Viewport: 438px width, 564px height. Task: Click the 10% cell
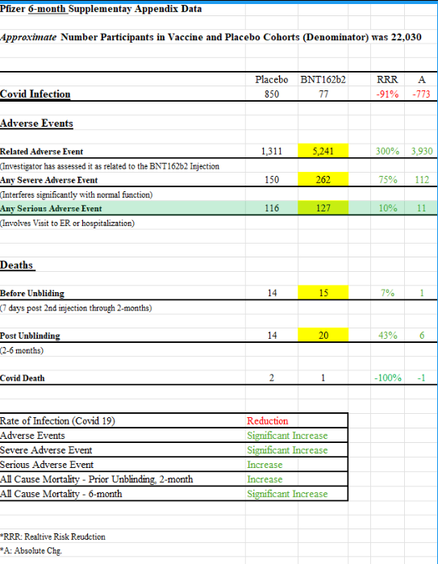tap(388, 208)
